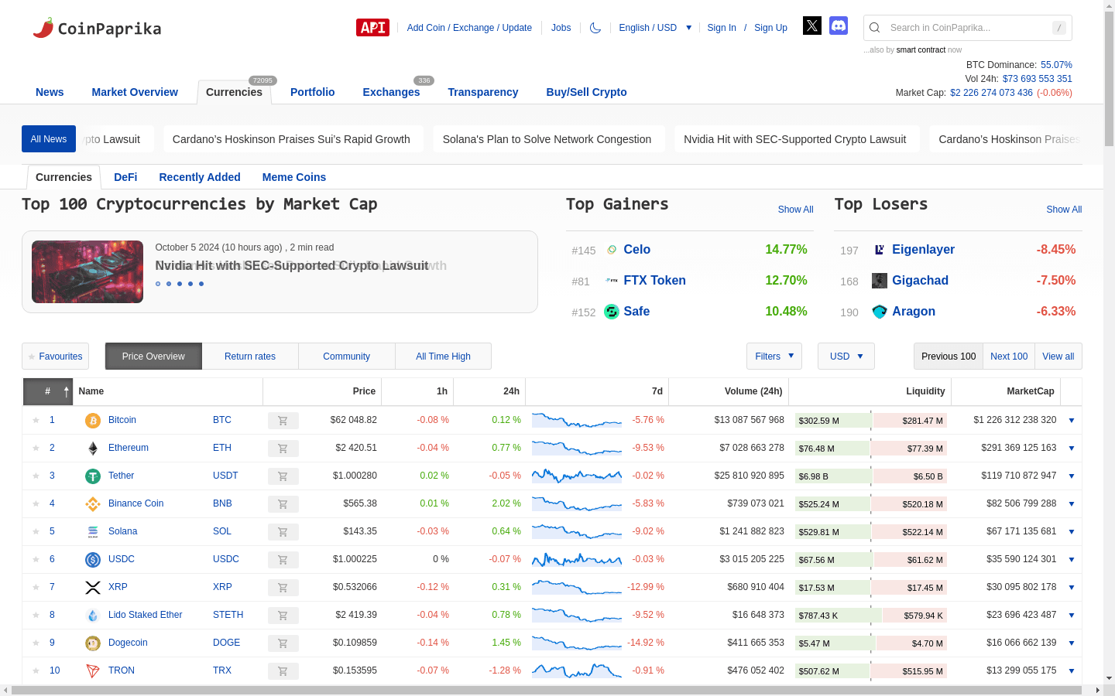This screenshot has height=696, width=1115.
Task: Switch to the DeFi tab
Action: point(125,177)
